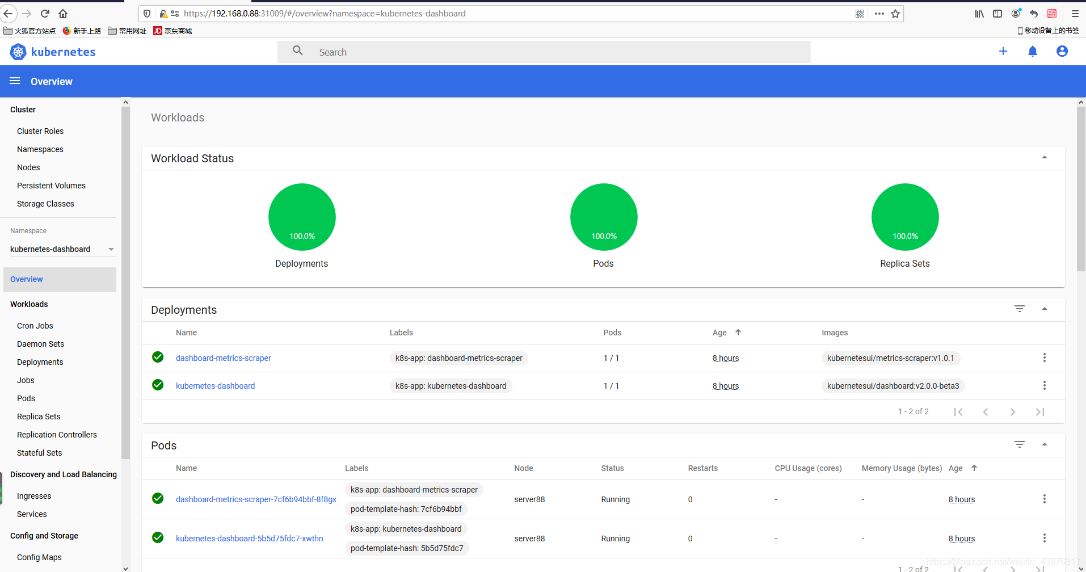Collapse the Workload Status card

coord(1045,157)
